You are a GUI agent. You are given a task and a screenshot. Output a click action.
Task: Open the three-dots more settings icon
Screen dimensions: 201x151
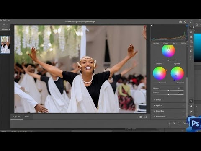[191, 60]
